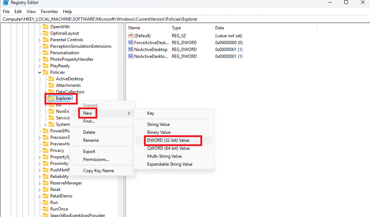Choose Export in the context menu
Screen dimensions: 370x217
click(103, 152)
